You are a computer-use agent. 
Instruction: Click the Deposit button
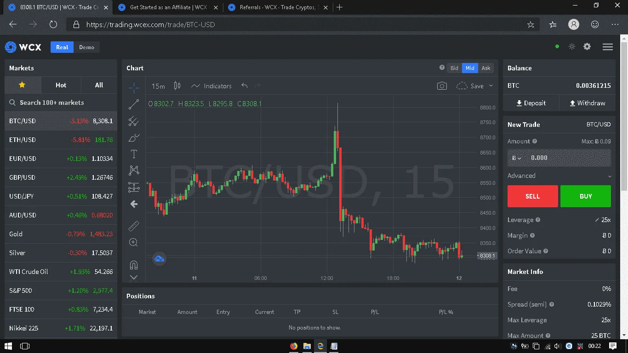531,103
